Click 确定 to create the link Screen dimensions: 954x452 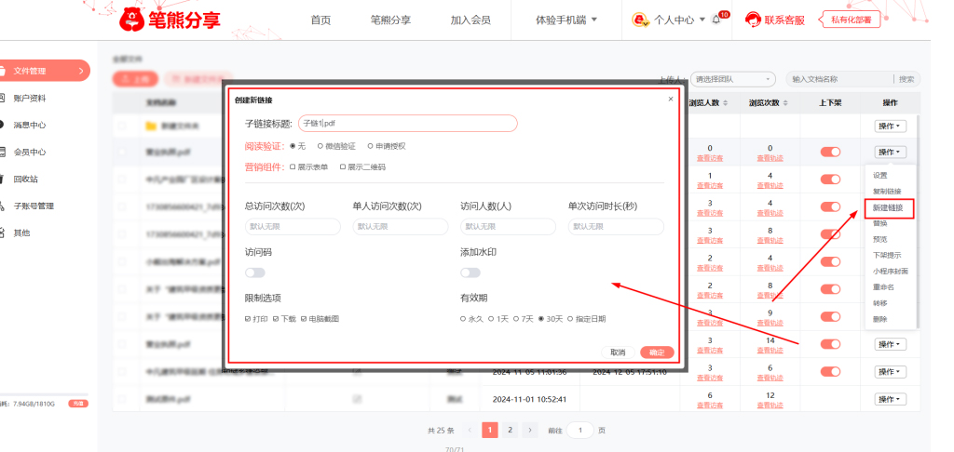(x=657, y=352)
